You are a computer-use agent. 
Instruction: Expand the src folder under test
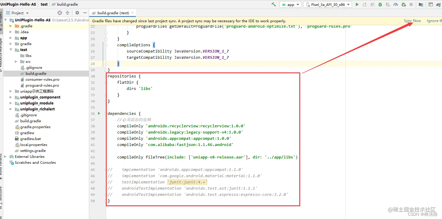pyautogui.click(x=16, y=62)
